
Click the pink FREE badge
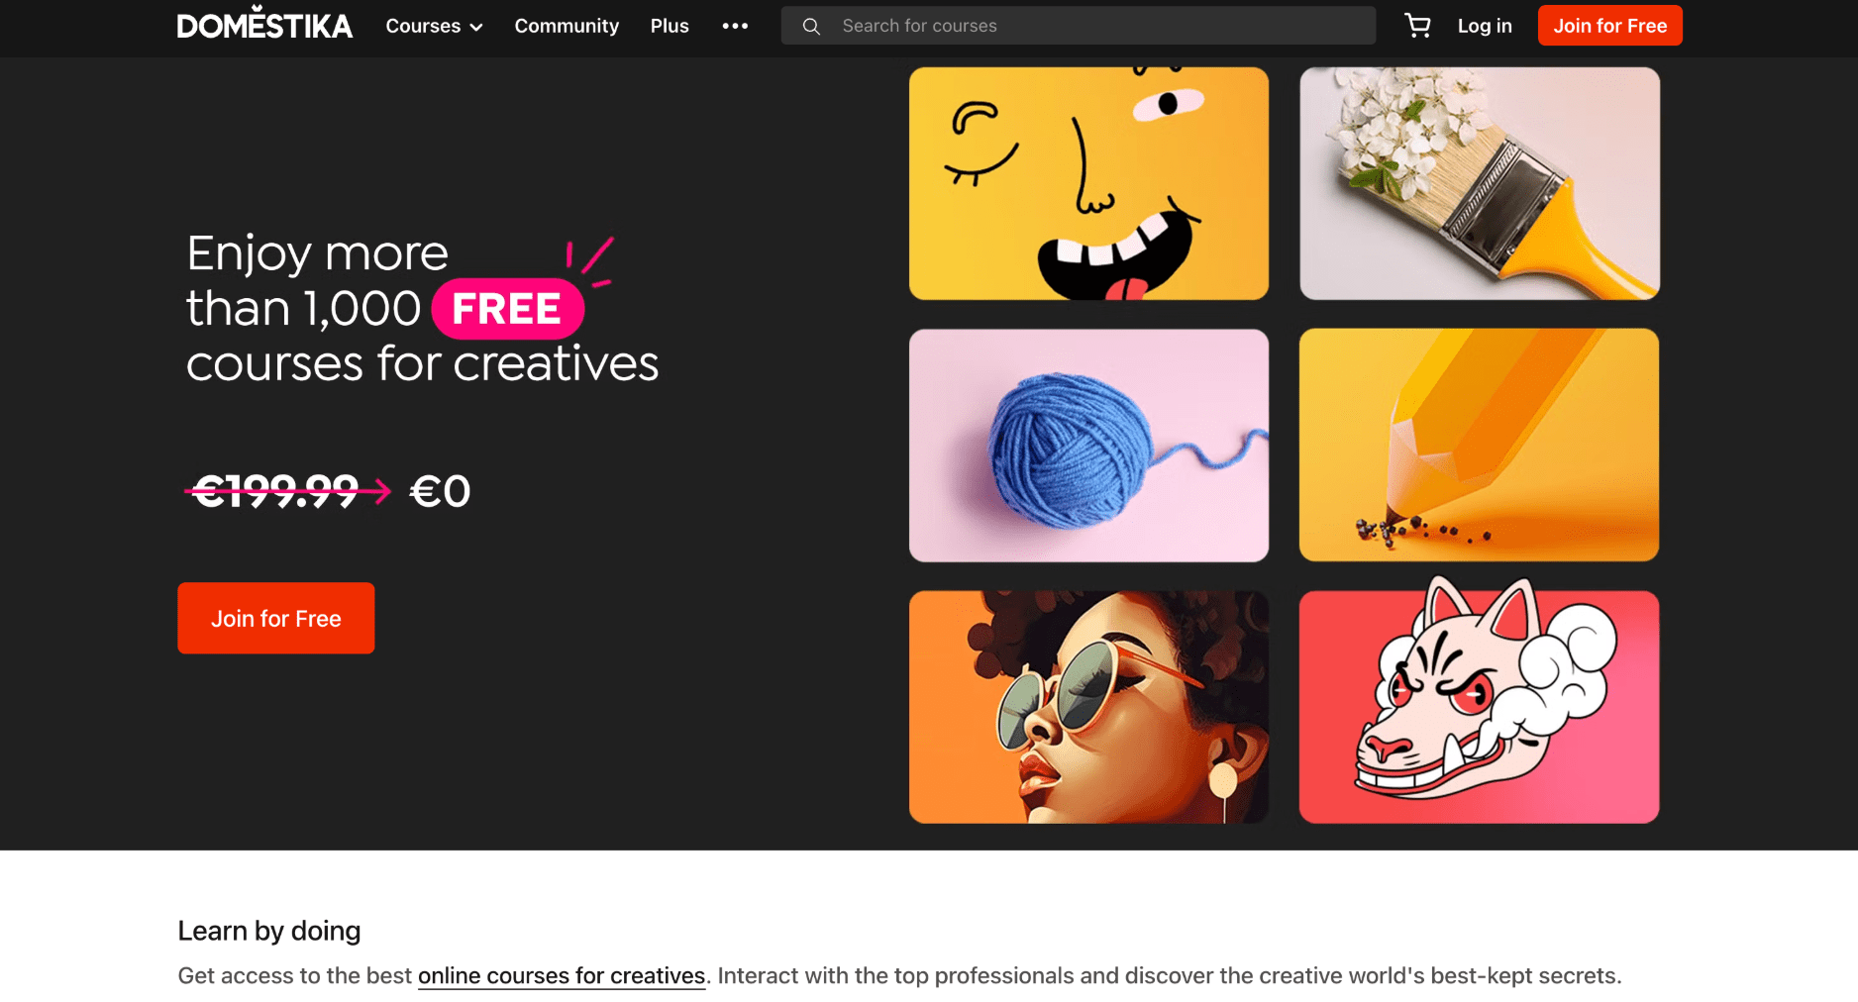[x=507, y=309]
